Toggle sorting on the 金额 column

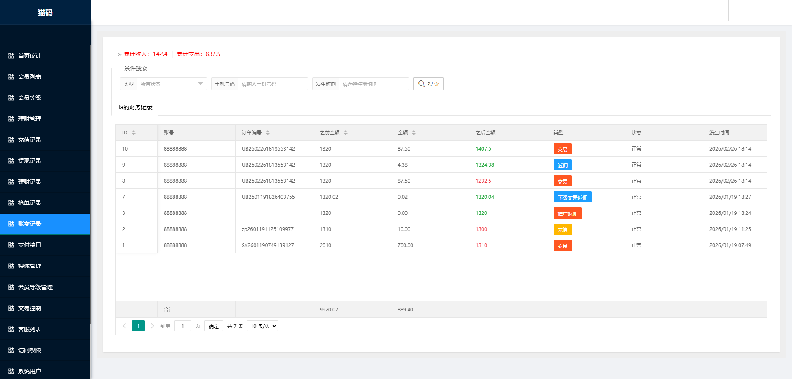coord(414,132)
